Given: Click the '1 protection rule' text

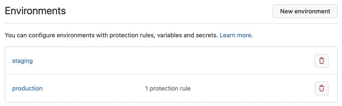Looking at the screenshot, I should pos(168,88).
